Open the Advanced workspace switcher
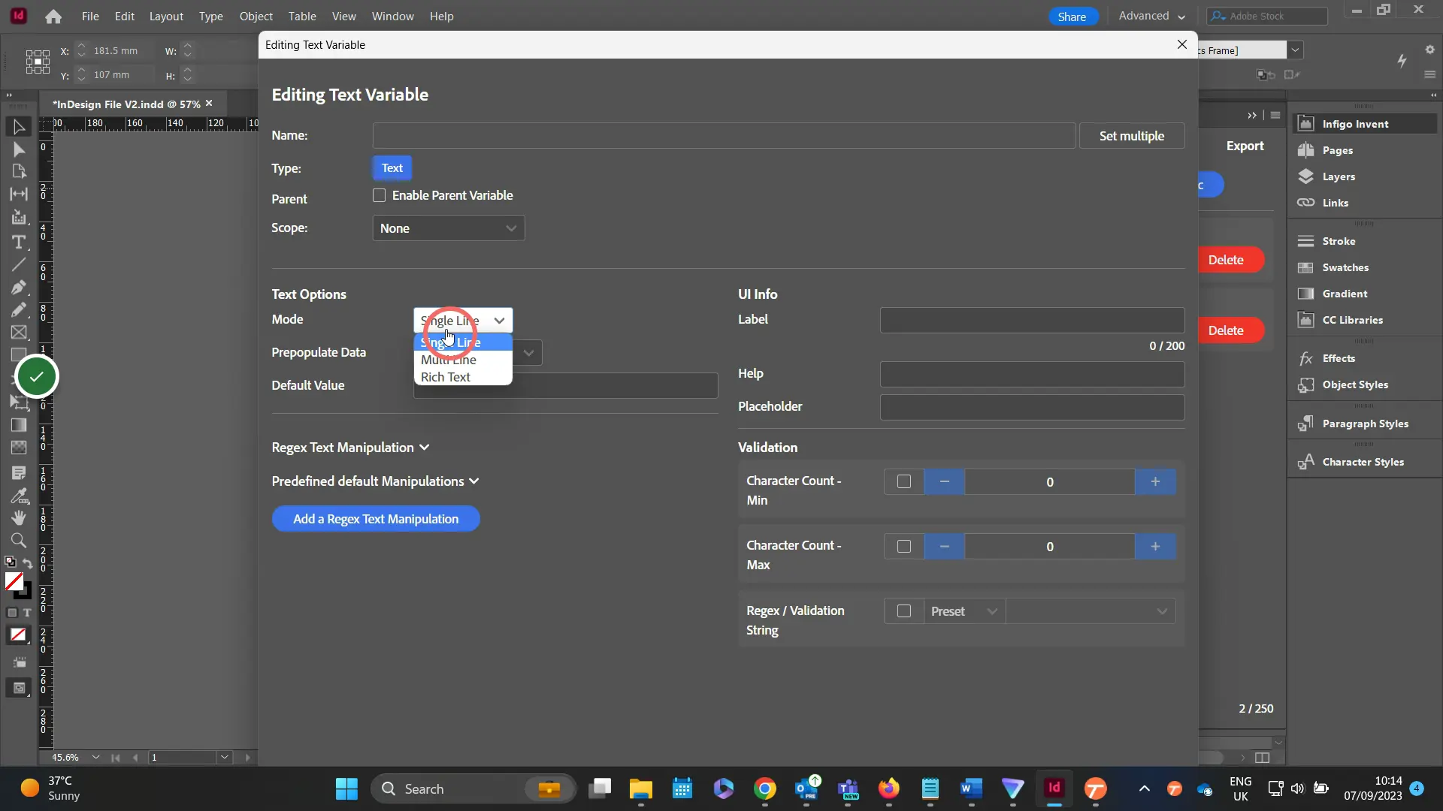This screenshot has height=811, width=1443. pyautogui.click(x=1151, y=16)
